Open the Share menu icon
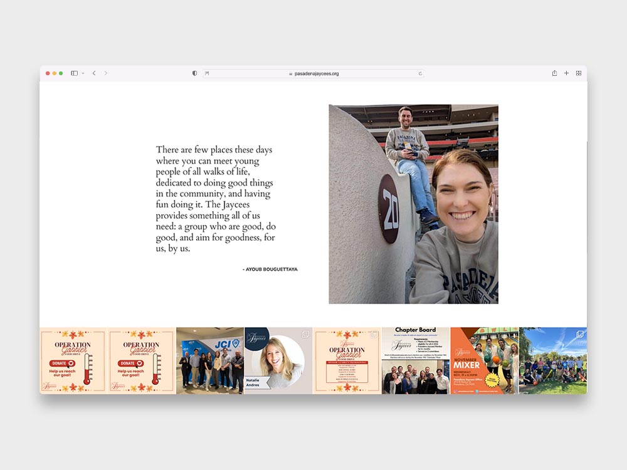 [554, 73]
